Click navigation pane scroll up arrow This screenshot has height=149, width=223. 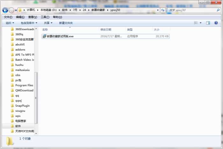tap(36, 29)
